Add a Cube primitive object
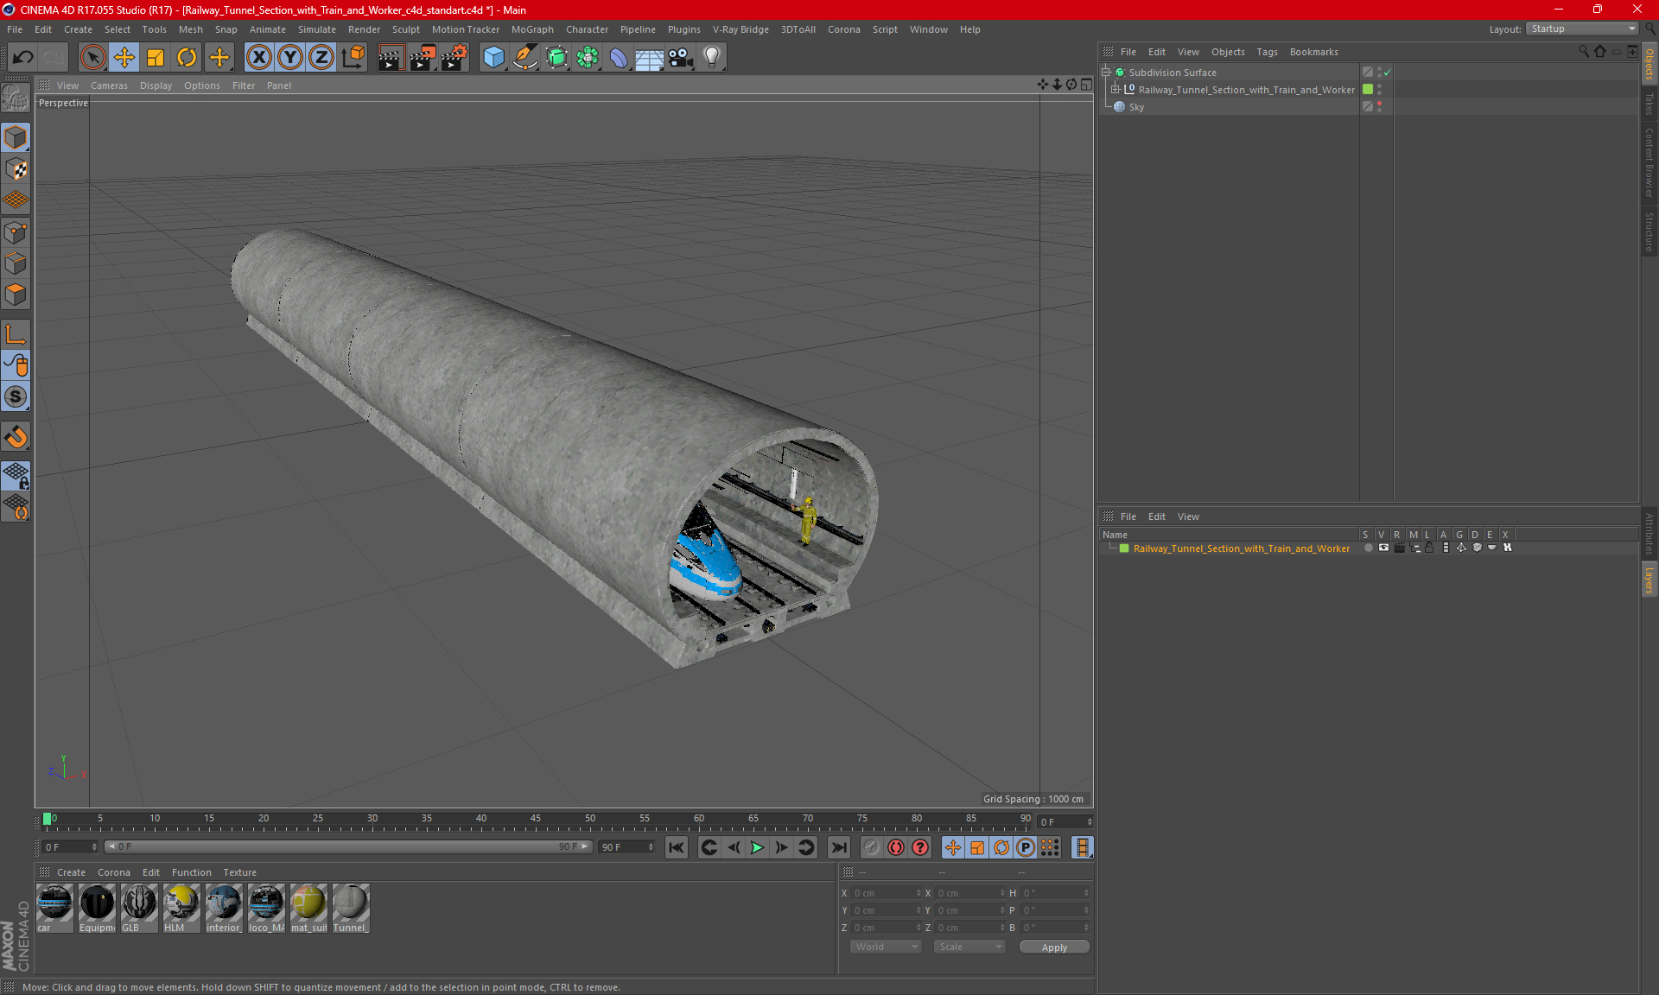This screenshot has height=995, width=1659. (493, 58)
